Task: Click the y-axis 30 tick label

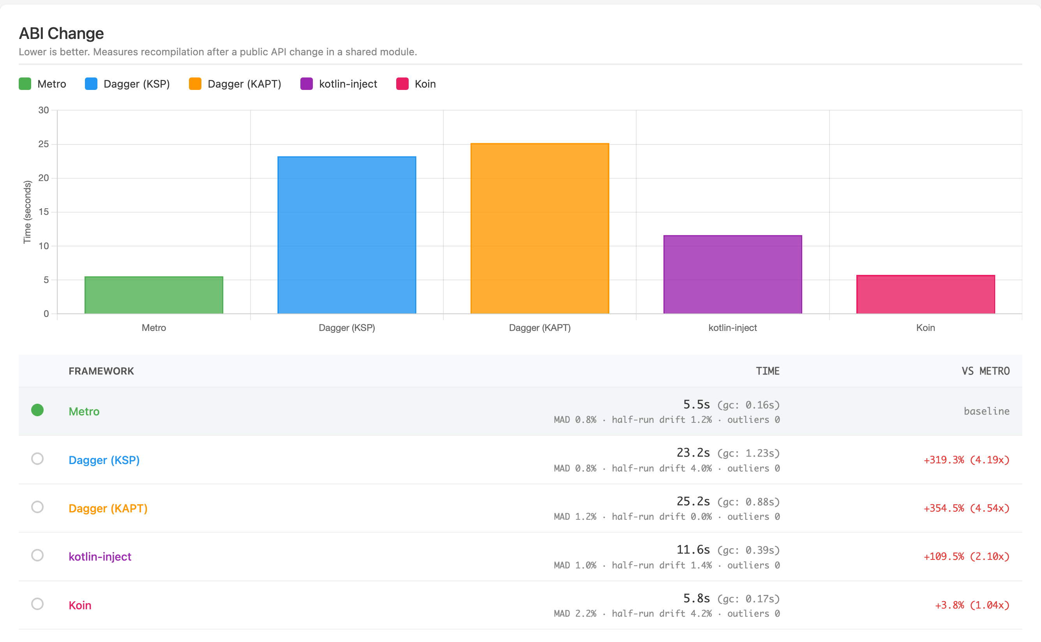Action: click(44, 111)
